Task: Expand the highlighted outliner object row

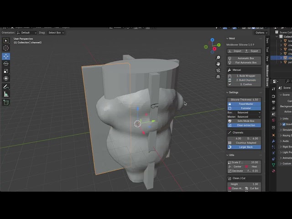Action: click(x=281, y=58)
